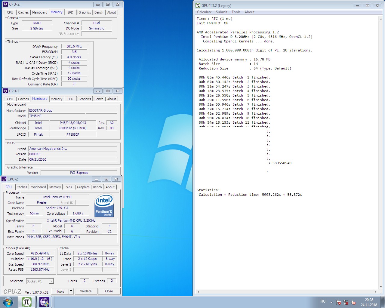
Task: Click the CPU-Z chip icon in the taskbar
Action: 44,302
